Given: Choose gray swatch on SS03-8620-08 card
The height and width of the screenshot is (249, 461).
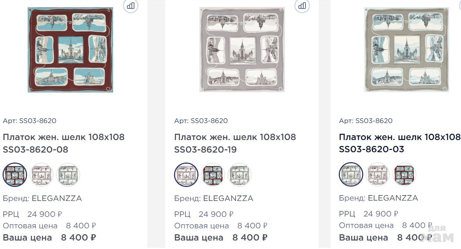Looking at the screenshot, I should point(42,175).
